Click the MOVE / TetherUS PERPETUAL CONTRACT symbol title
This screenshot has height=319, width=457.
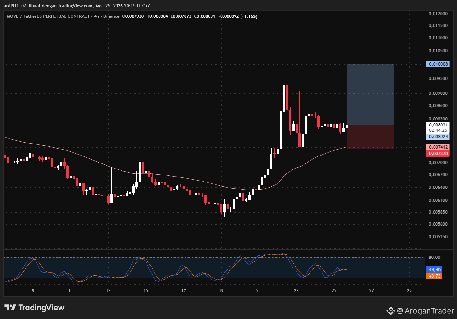[x=48, y=16]
